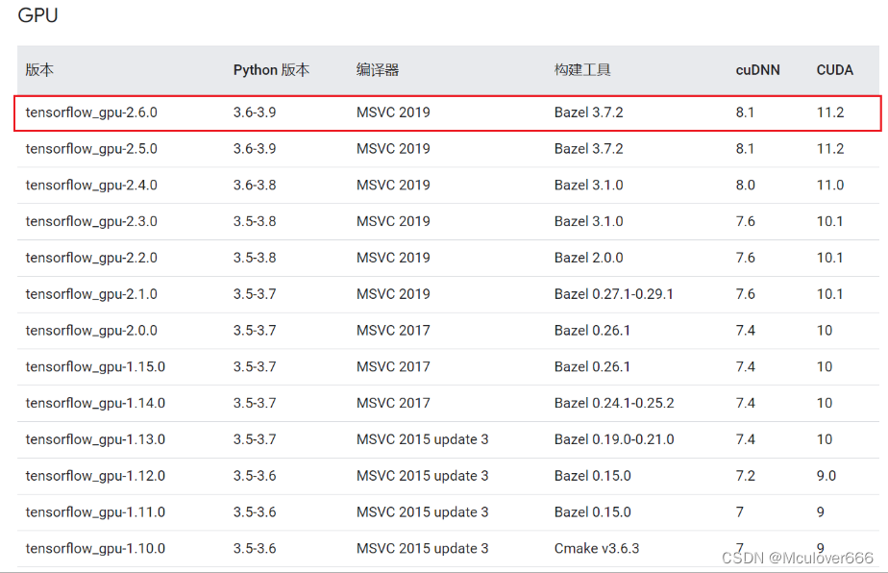Click the cuDNN column header
Image resolution: width=888 pixels, height=573 pixels.
tap(757, 70)
